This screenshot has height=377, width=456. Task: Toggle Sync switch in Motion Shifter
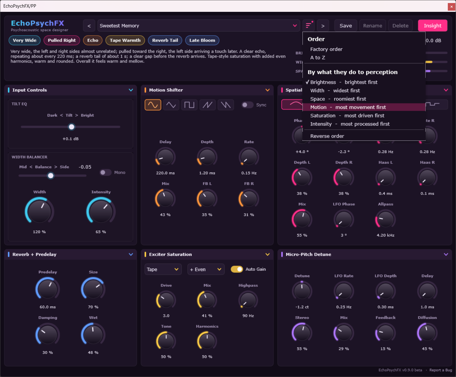click(x=247, y=105)
